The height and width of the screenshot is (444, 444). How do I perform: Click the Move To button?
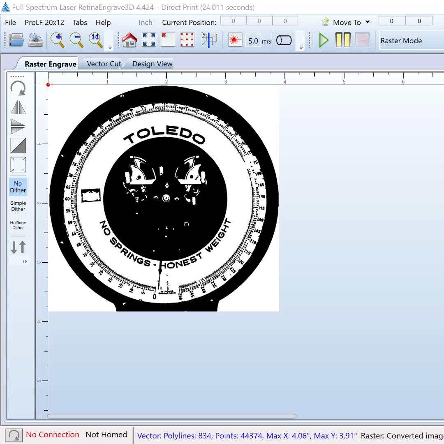(x=342, y=22)
